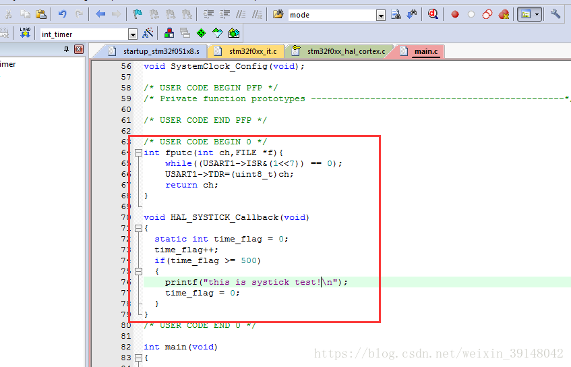The height and width of the screenshot is (367, 571).
Task: Open Manage Run-Time Environment green diamond
Action: pos(201,33)
